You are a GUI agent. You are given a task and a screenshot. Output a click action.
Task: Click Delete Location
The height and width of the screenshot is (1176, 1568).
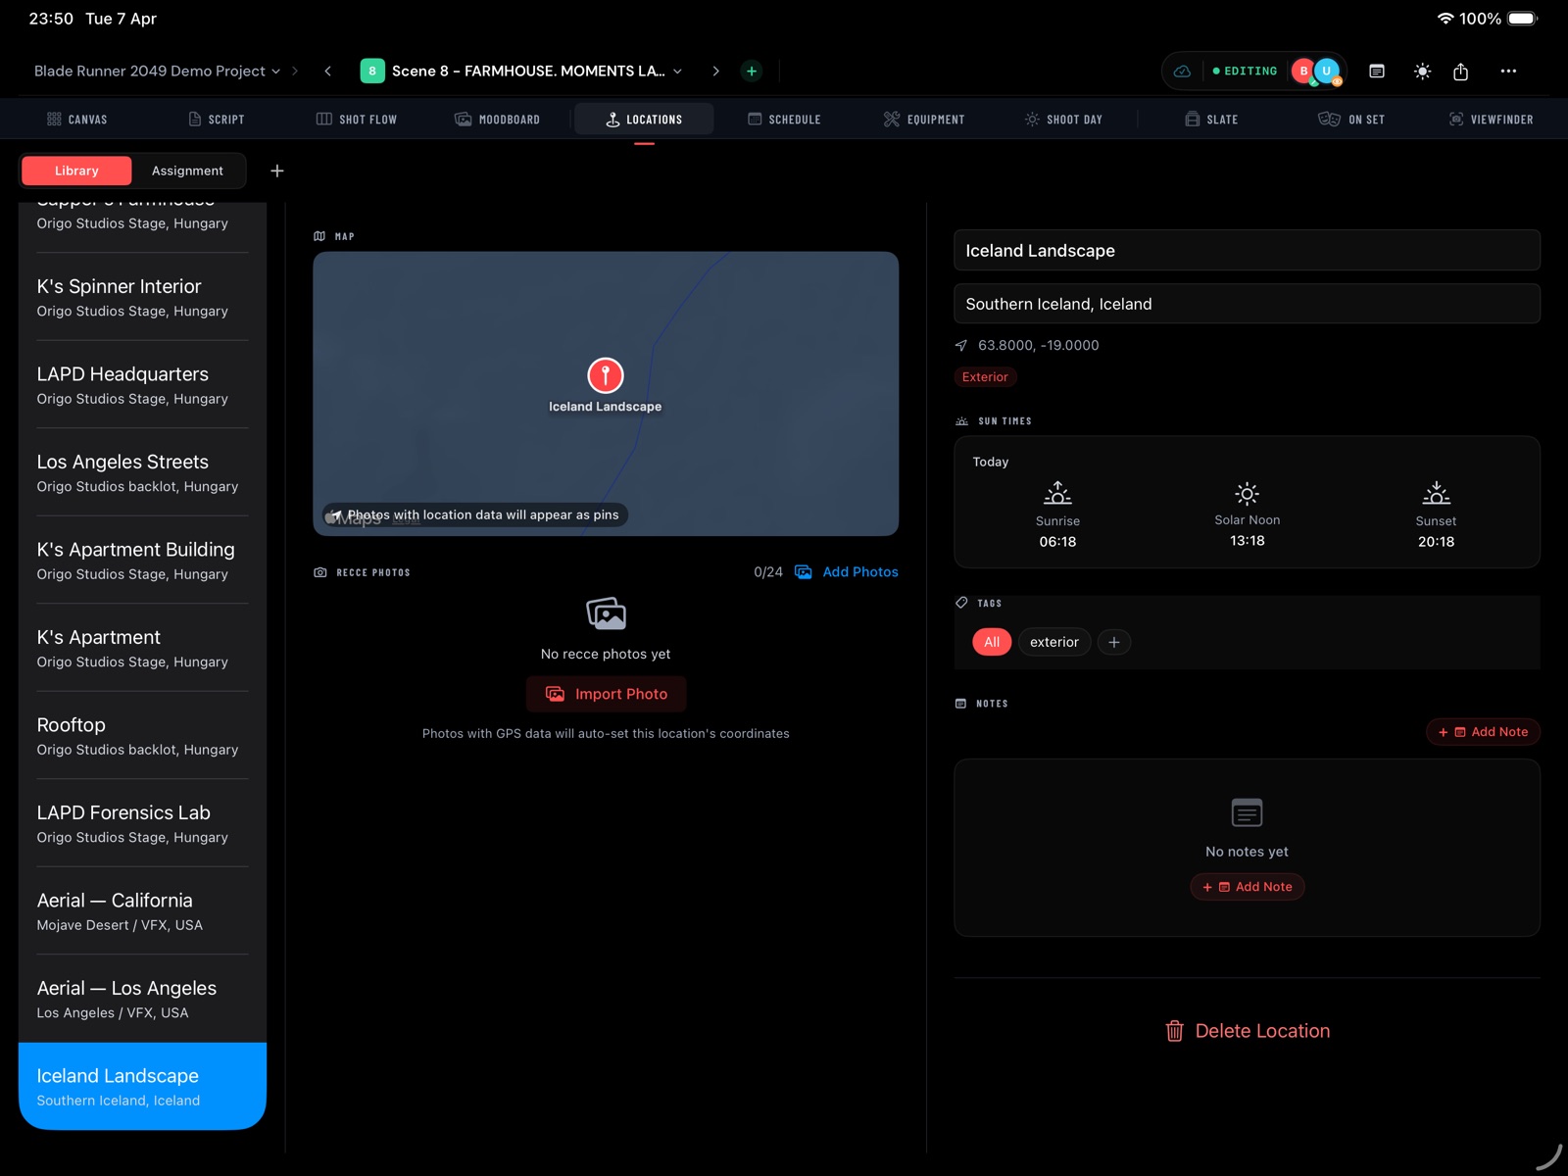coord(1247,1031)
